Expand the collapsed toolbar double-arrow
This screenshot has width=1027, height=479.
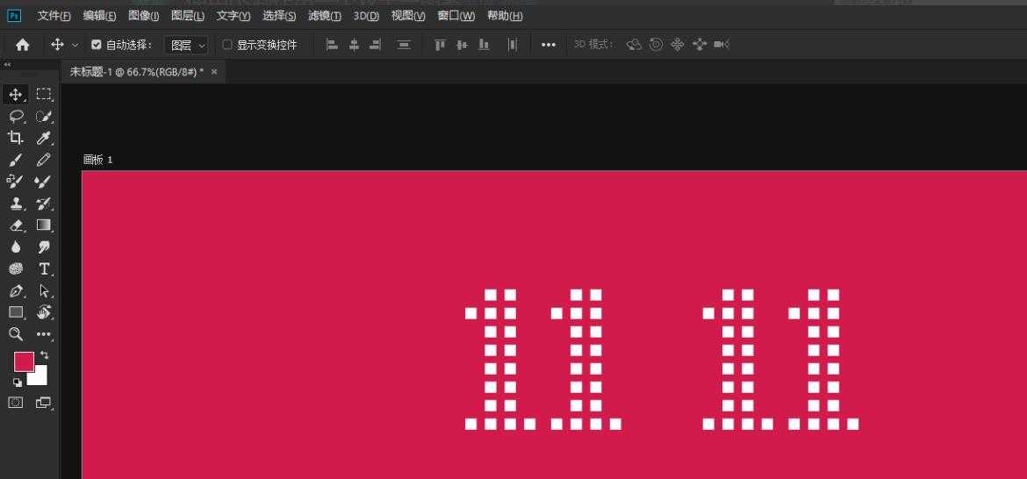pyautogui.click(x=7, y=64)
